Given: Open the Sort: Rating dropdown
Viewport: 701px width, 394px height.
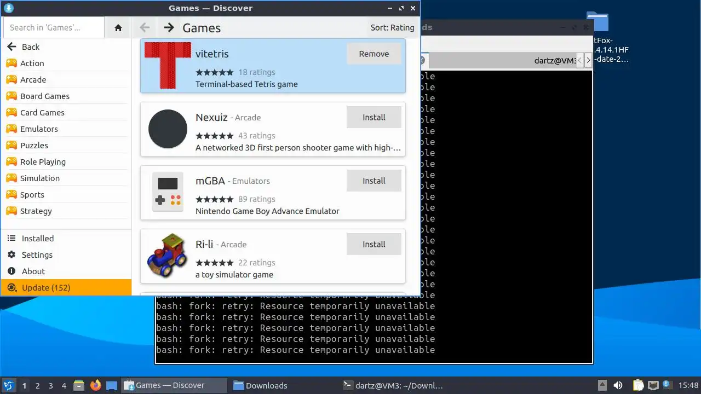Looking at the screenshot, I should point(392,27).
